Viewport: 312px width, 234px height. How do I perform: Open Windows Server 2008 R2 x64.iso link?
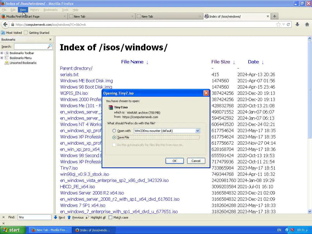[x=92, y=193]
